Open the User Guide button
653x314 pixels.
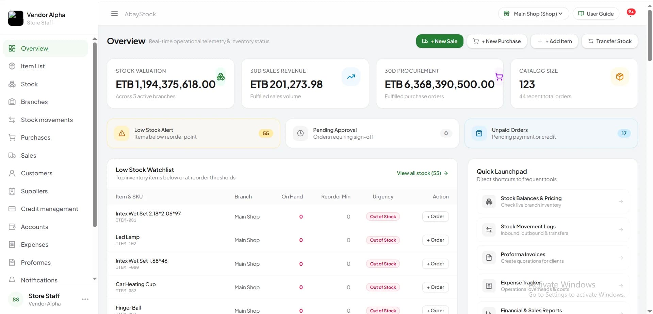(x=596, y=14)
